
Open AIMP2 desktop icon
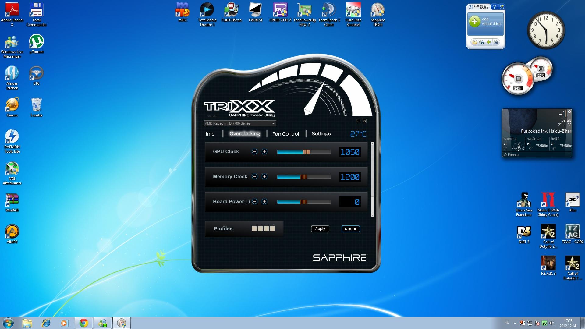12,234
